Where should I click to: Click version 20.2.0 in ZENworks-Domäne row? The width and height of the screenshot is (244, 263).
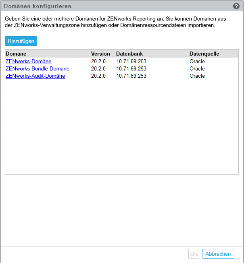pos(98,61)
